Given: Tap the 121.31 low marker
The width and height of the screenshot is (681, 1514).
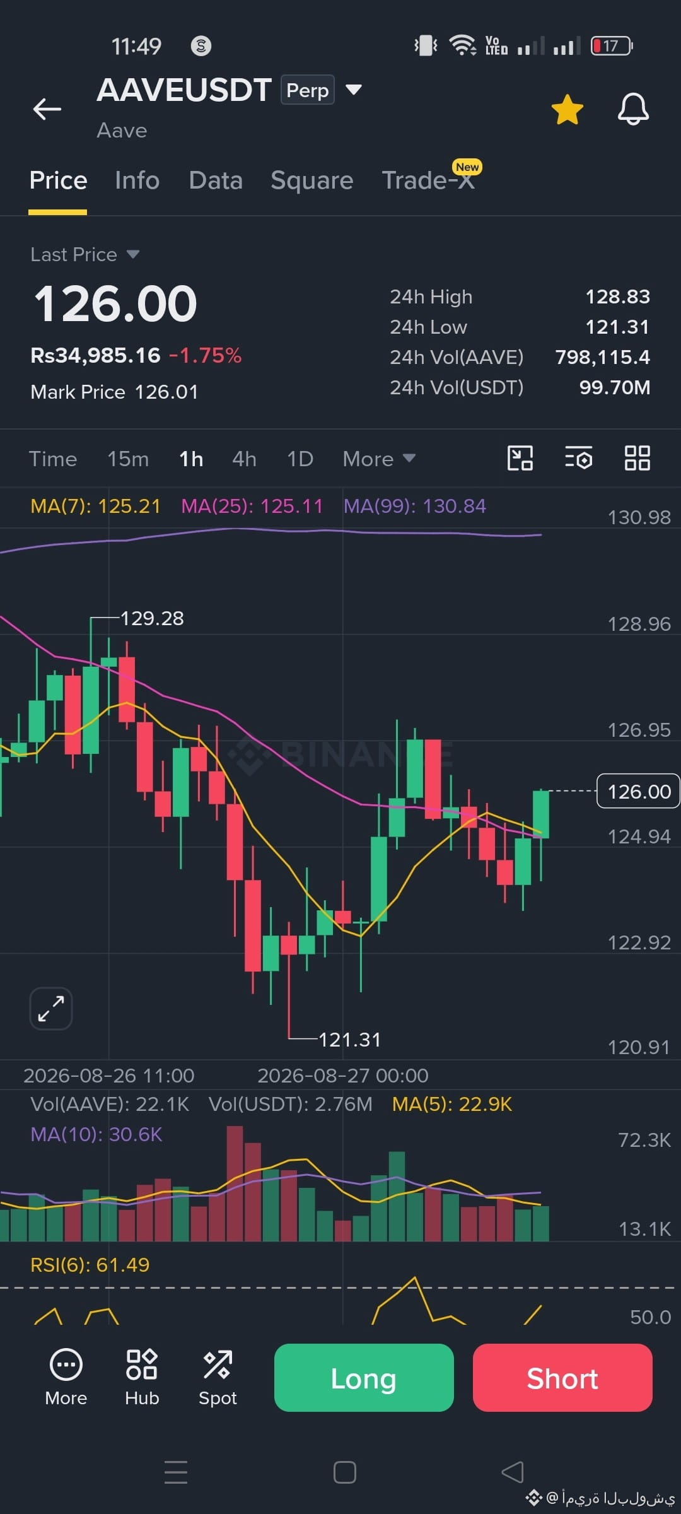Looking at the screenshot, I should coord(350,1040).
